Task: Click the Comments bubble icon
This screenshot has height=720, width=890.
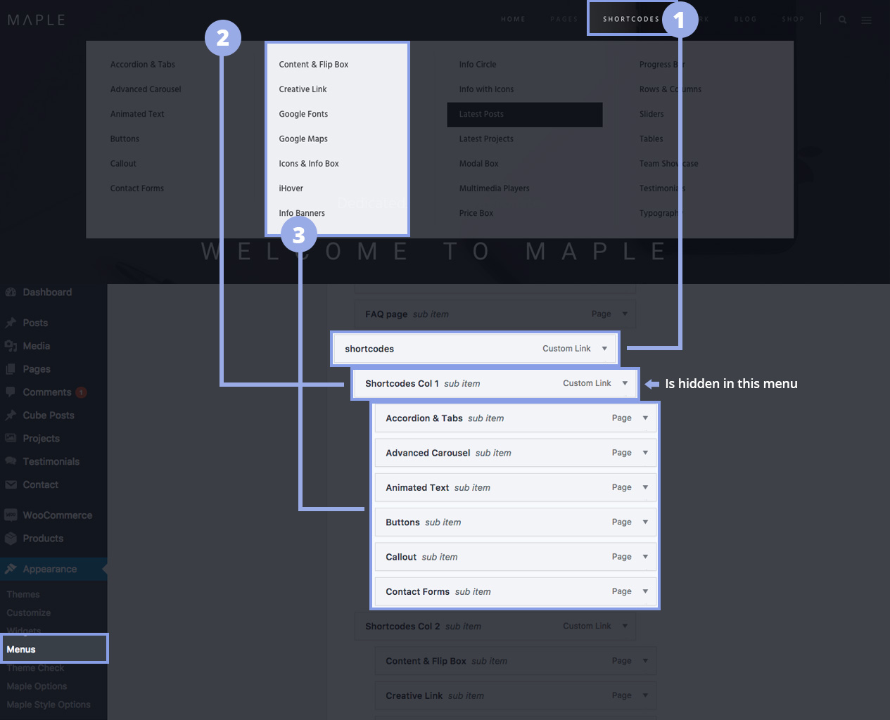Action: point(11,392)
